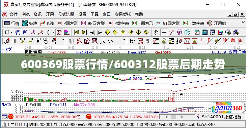Click status bar scroll right arrow

tap(182, 117)
